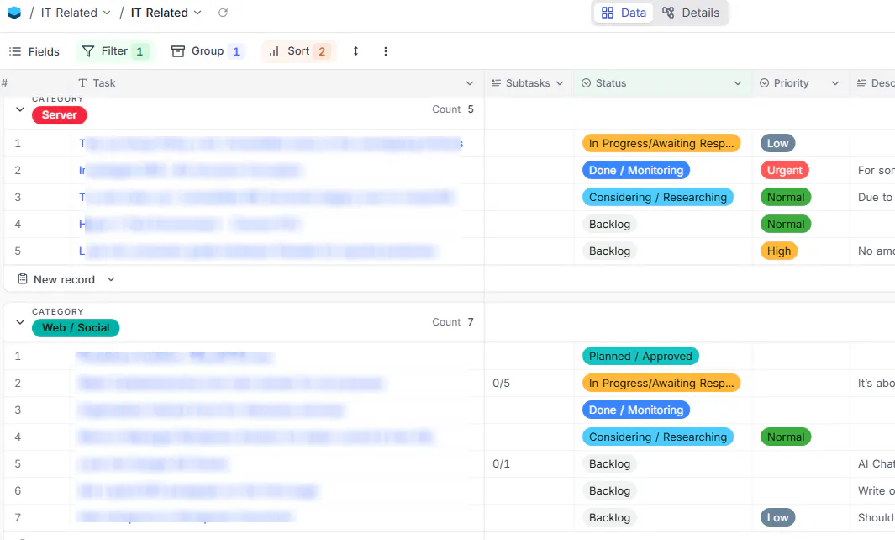Open the Filter options
The image size is (895, 540).
coord(115,50)
